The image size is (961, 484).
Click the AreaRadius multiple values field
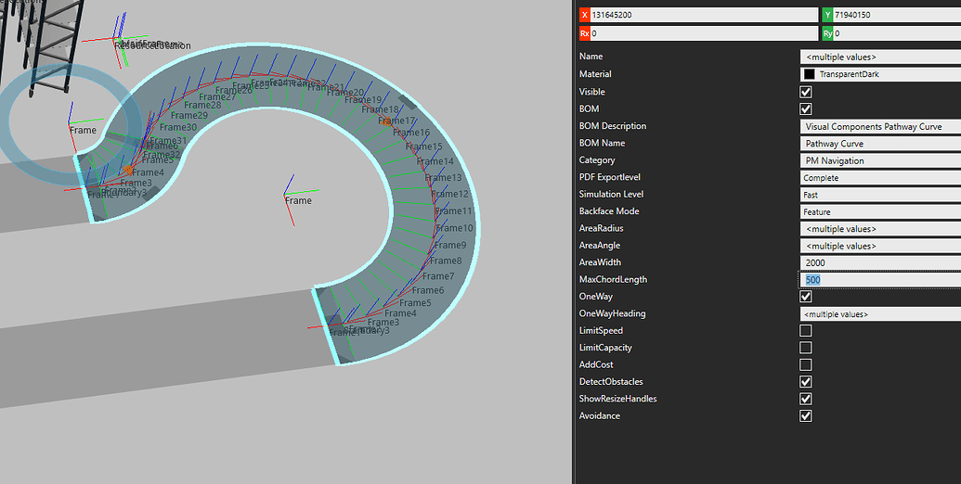[x=880, y=229]
